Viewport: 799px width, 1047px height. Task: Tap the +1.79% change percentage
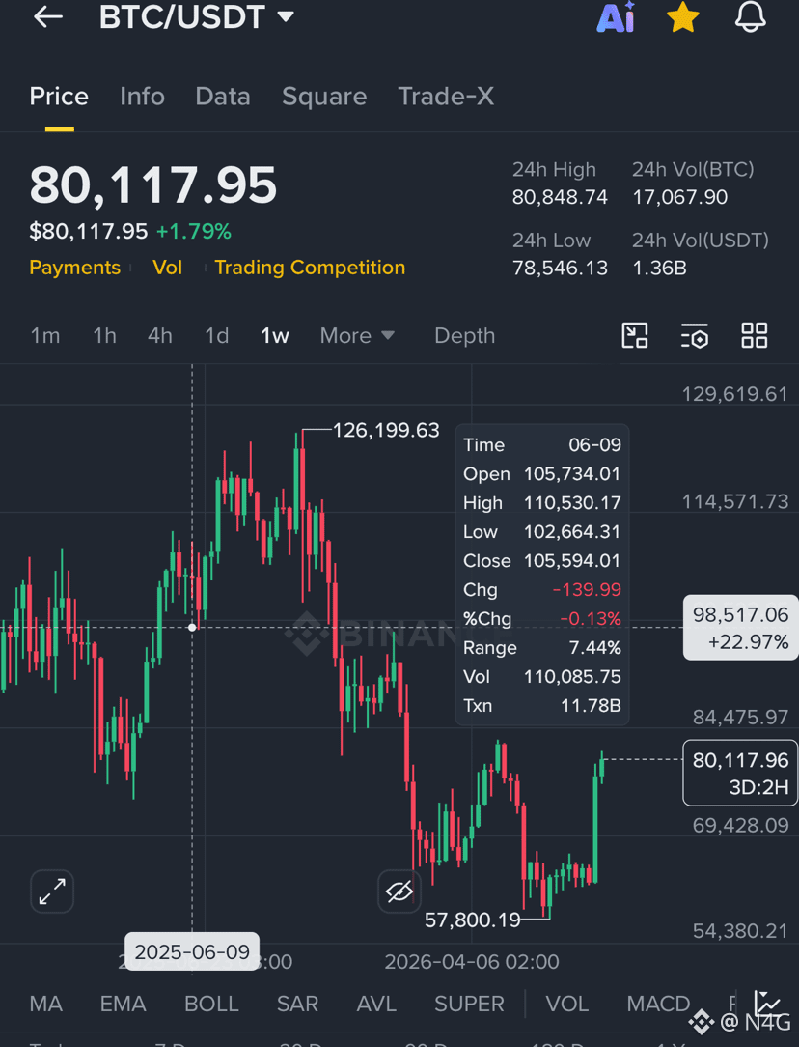coord(193,232)
